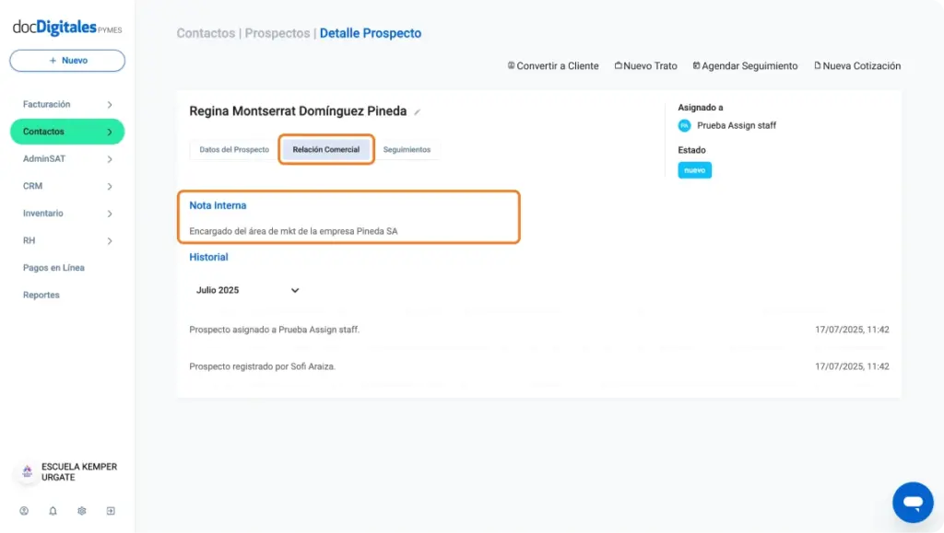This screenshot has height=533, width=944.
Task: Open the user profile icon in sidebar footer
Action: 24,511
